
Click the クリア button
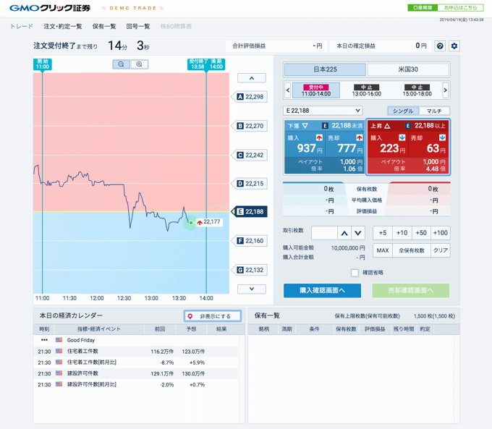click(441, 250)
